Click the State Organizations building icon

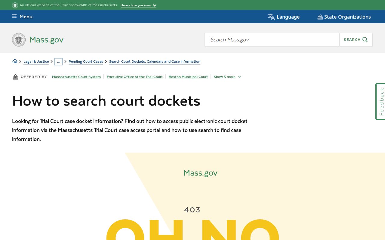(320, 17)
